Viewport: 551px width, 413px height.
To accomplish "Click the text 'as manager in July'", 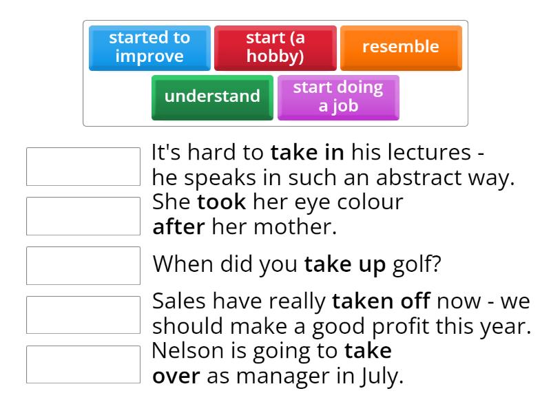I will 305,376.
